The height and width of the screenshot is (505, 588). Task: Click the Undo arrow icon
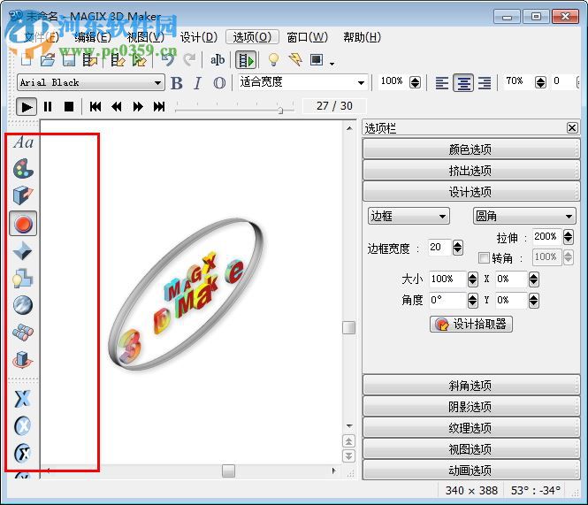(x=168, y=59)
